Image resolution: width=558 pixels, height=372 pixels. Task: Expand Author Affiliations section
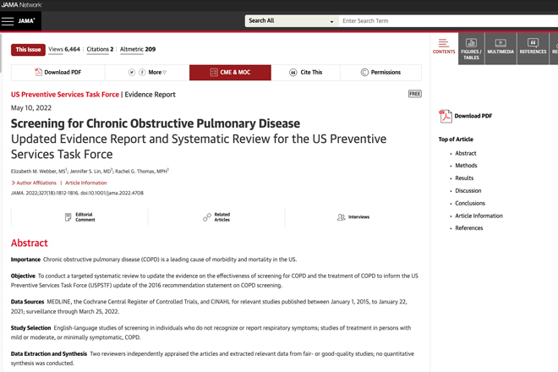pos(34,183)
